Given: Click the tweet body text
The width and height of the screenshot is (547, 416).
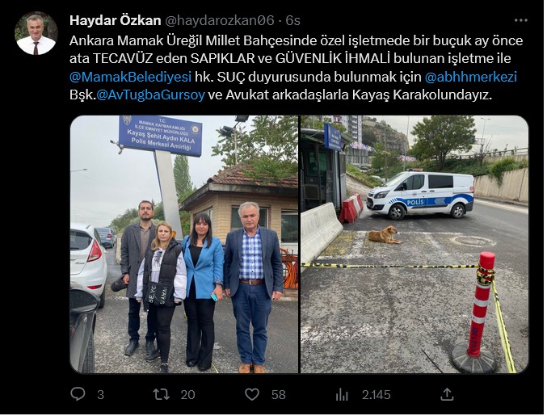Looking at the screenshot, I should [296, 68].
